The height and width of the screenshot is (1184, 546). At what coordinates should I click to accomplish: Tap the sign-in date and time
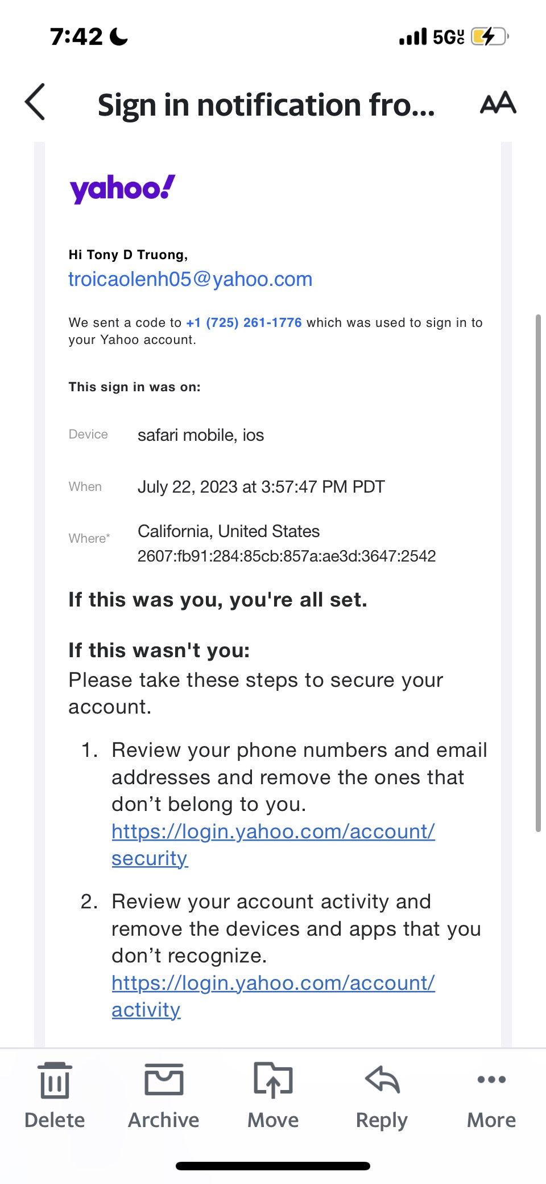[261, 487]
